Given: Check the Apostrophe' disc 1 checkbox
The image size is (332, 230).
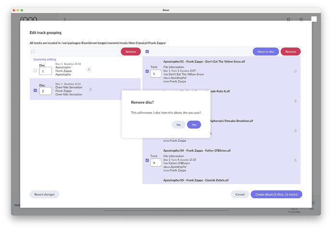Looking at the screenshot, I should 35,71.
